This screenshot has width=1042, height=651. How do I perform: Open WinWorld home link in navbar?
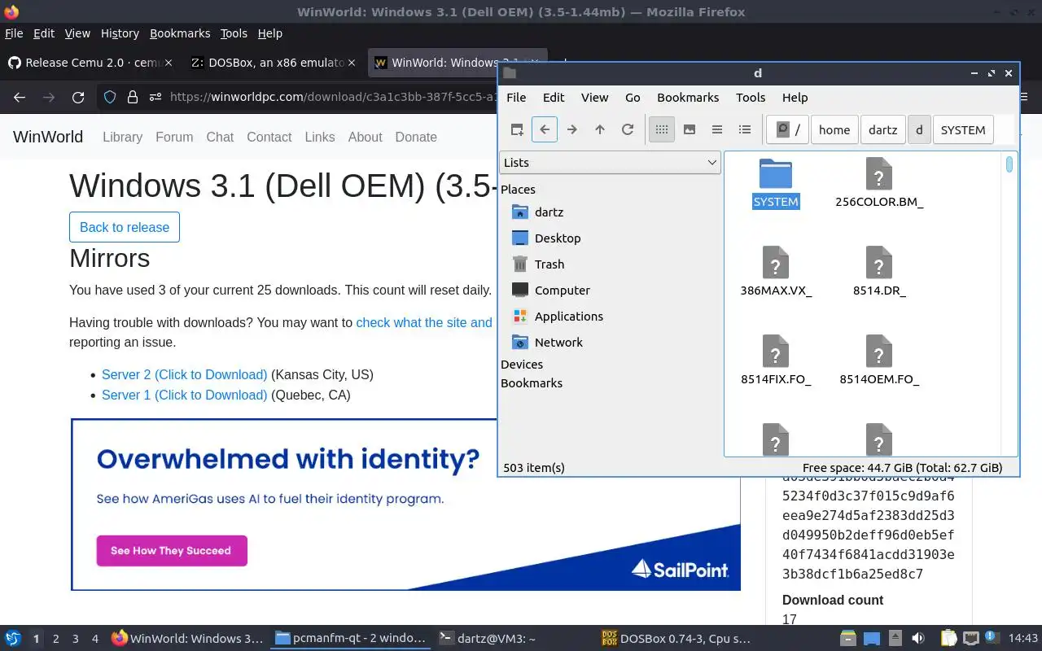48,137
